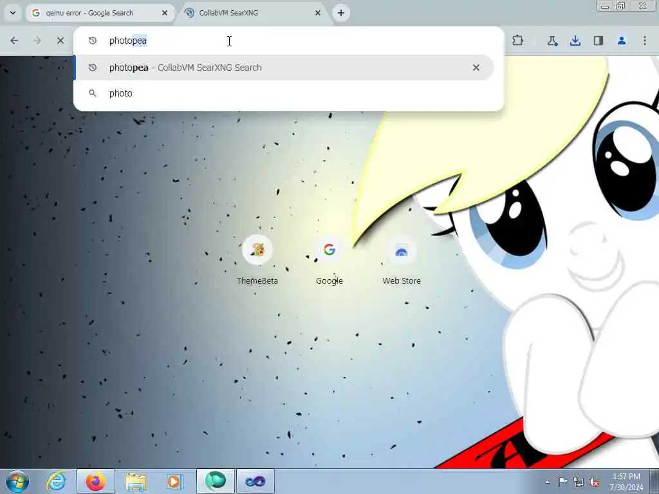Go forward using the forward arrow

[37, 41]
